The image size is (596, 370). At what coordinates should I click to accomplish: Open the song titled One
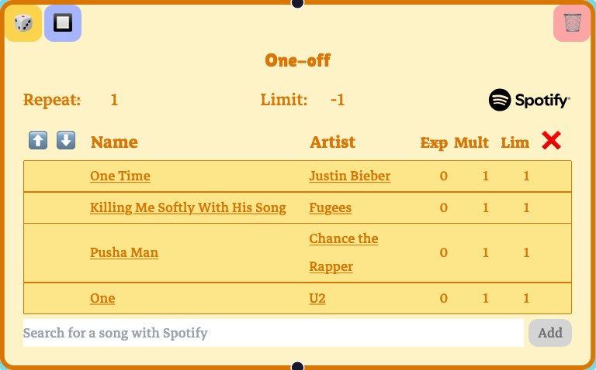pyautogui.click(x=102, y=298)
